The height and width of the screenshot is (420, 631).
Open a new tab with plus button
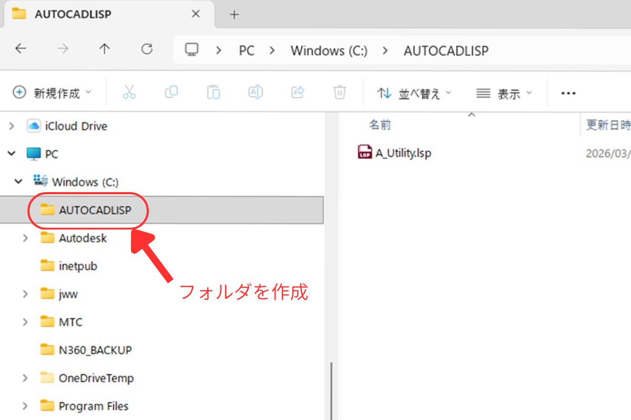tap(234, 15)
